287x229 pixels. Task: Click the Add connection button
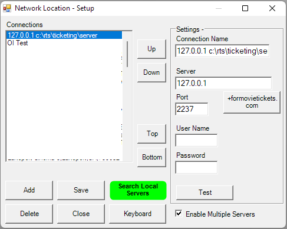pos(29,190)
